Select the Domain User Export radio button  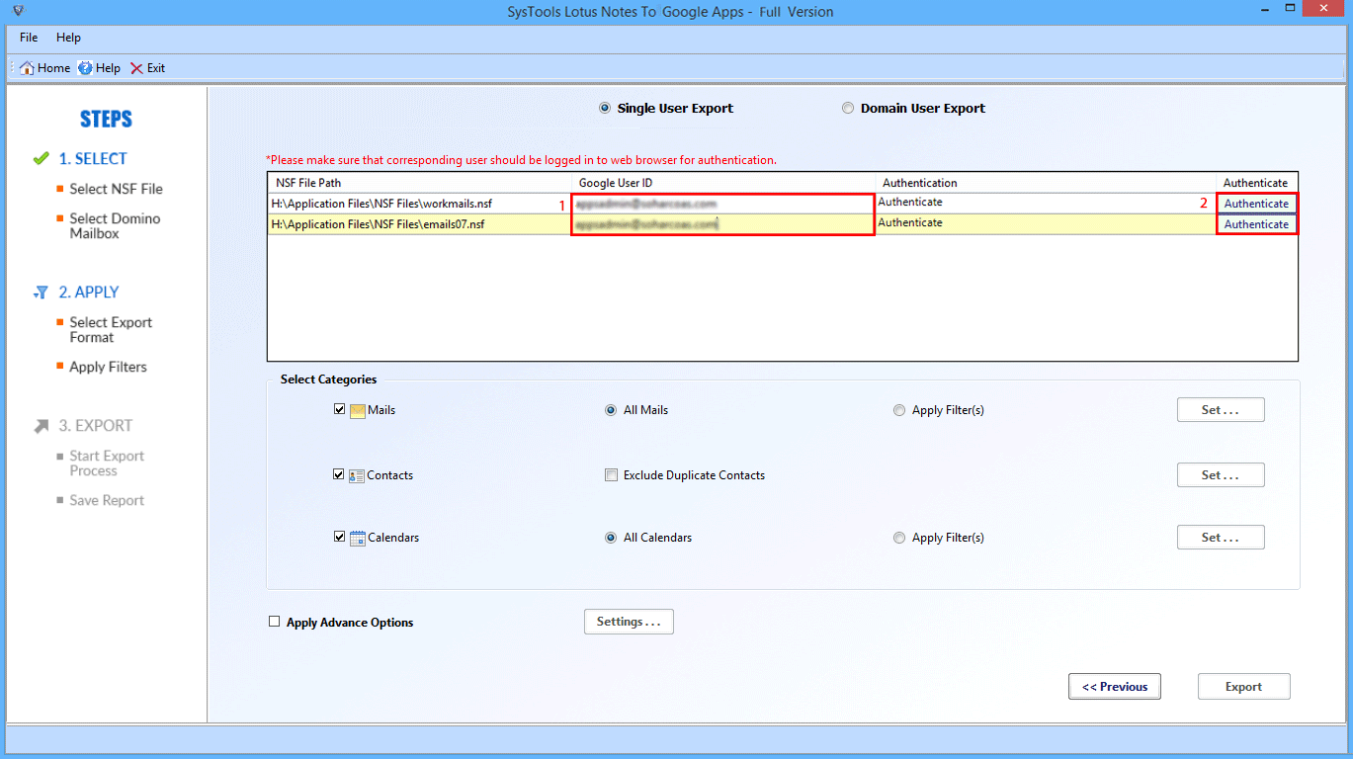848,109
